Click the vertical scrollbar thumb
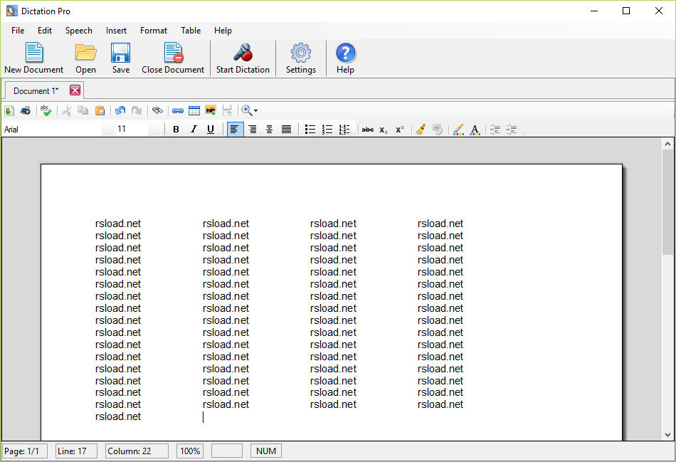This screenshot has width=676, height=462. tap(667, 202)
